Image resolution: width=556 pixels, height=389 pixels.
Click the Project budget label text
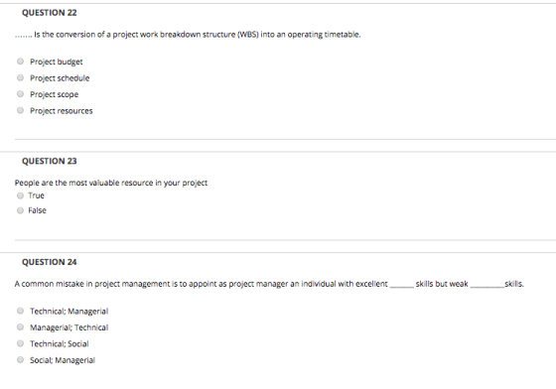56,62
